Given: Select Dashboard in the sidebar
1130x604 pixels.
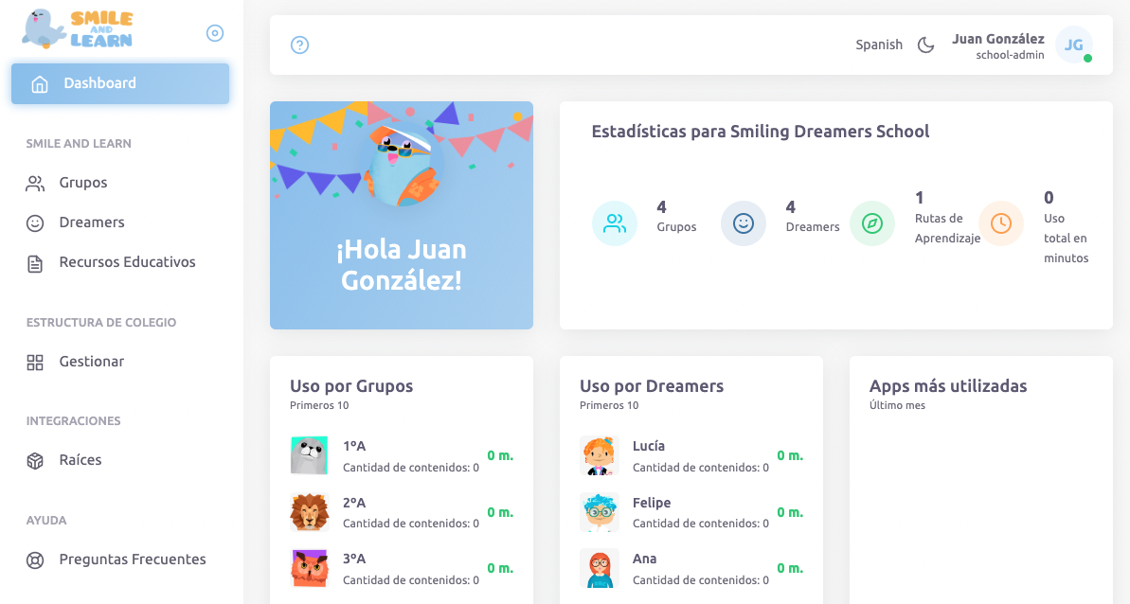Looking at the screenshot, I should tap(120, 83).
